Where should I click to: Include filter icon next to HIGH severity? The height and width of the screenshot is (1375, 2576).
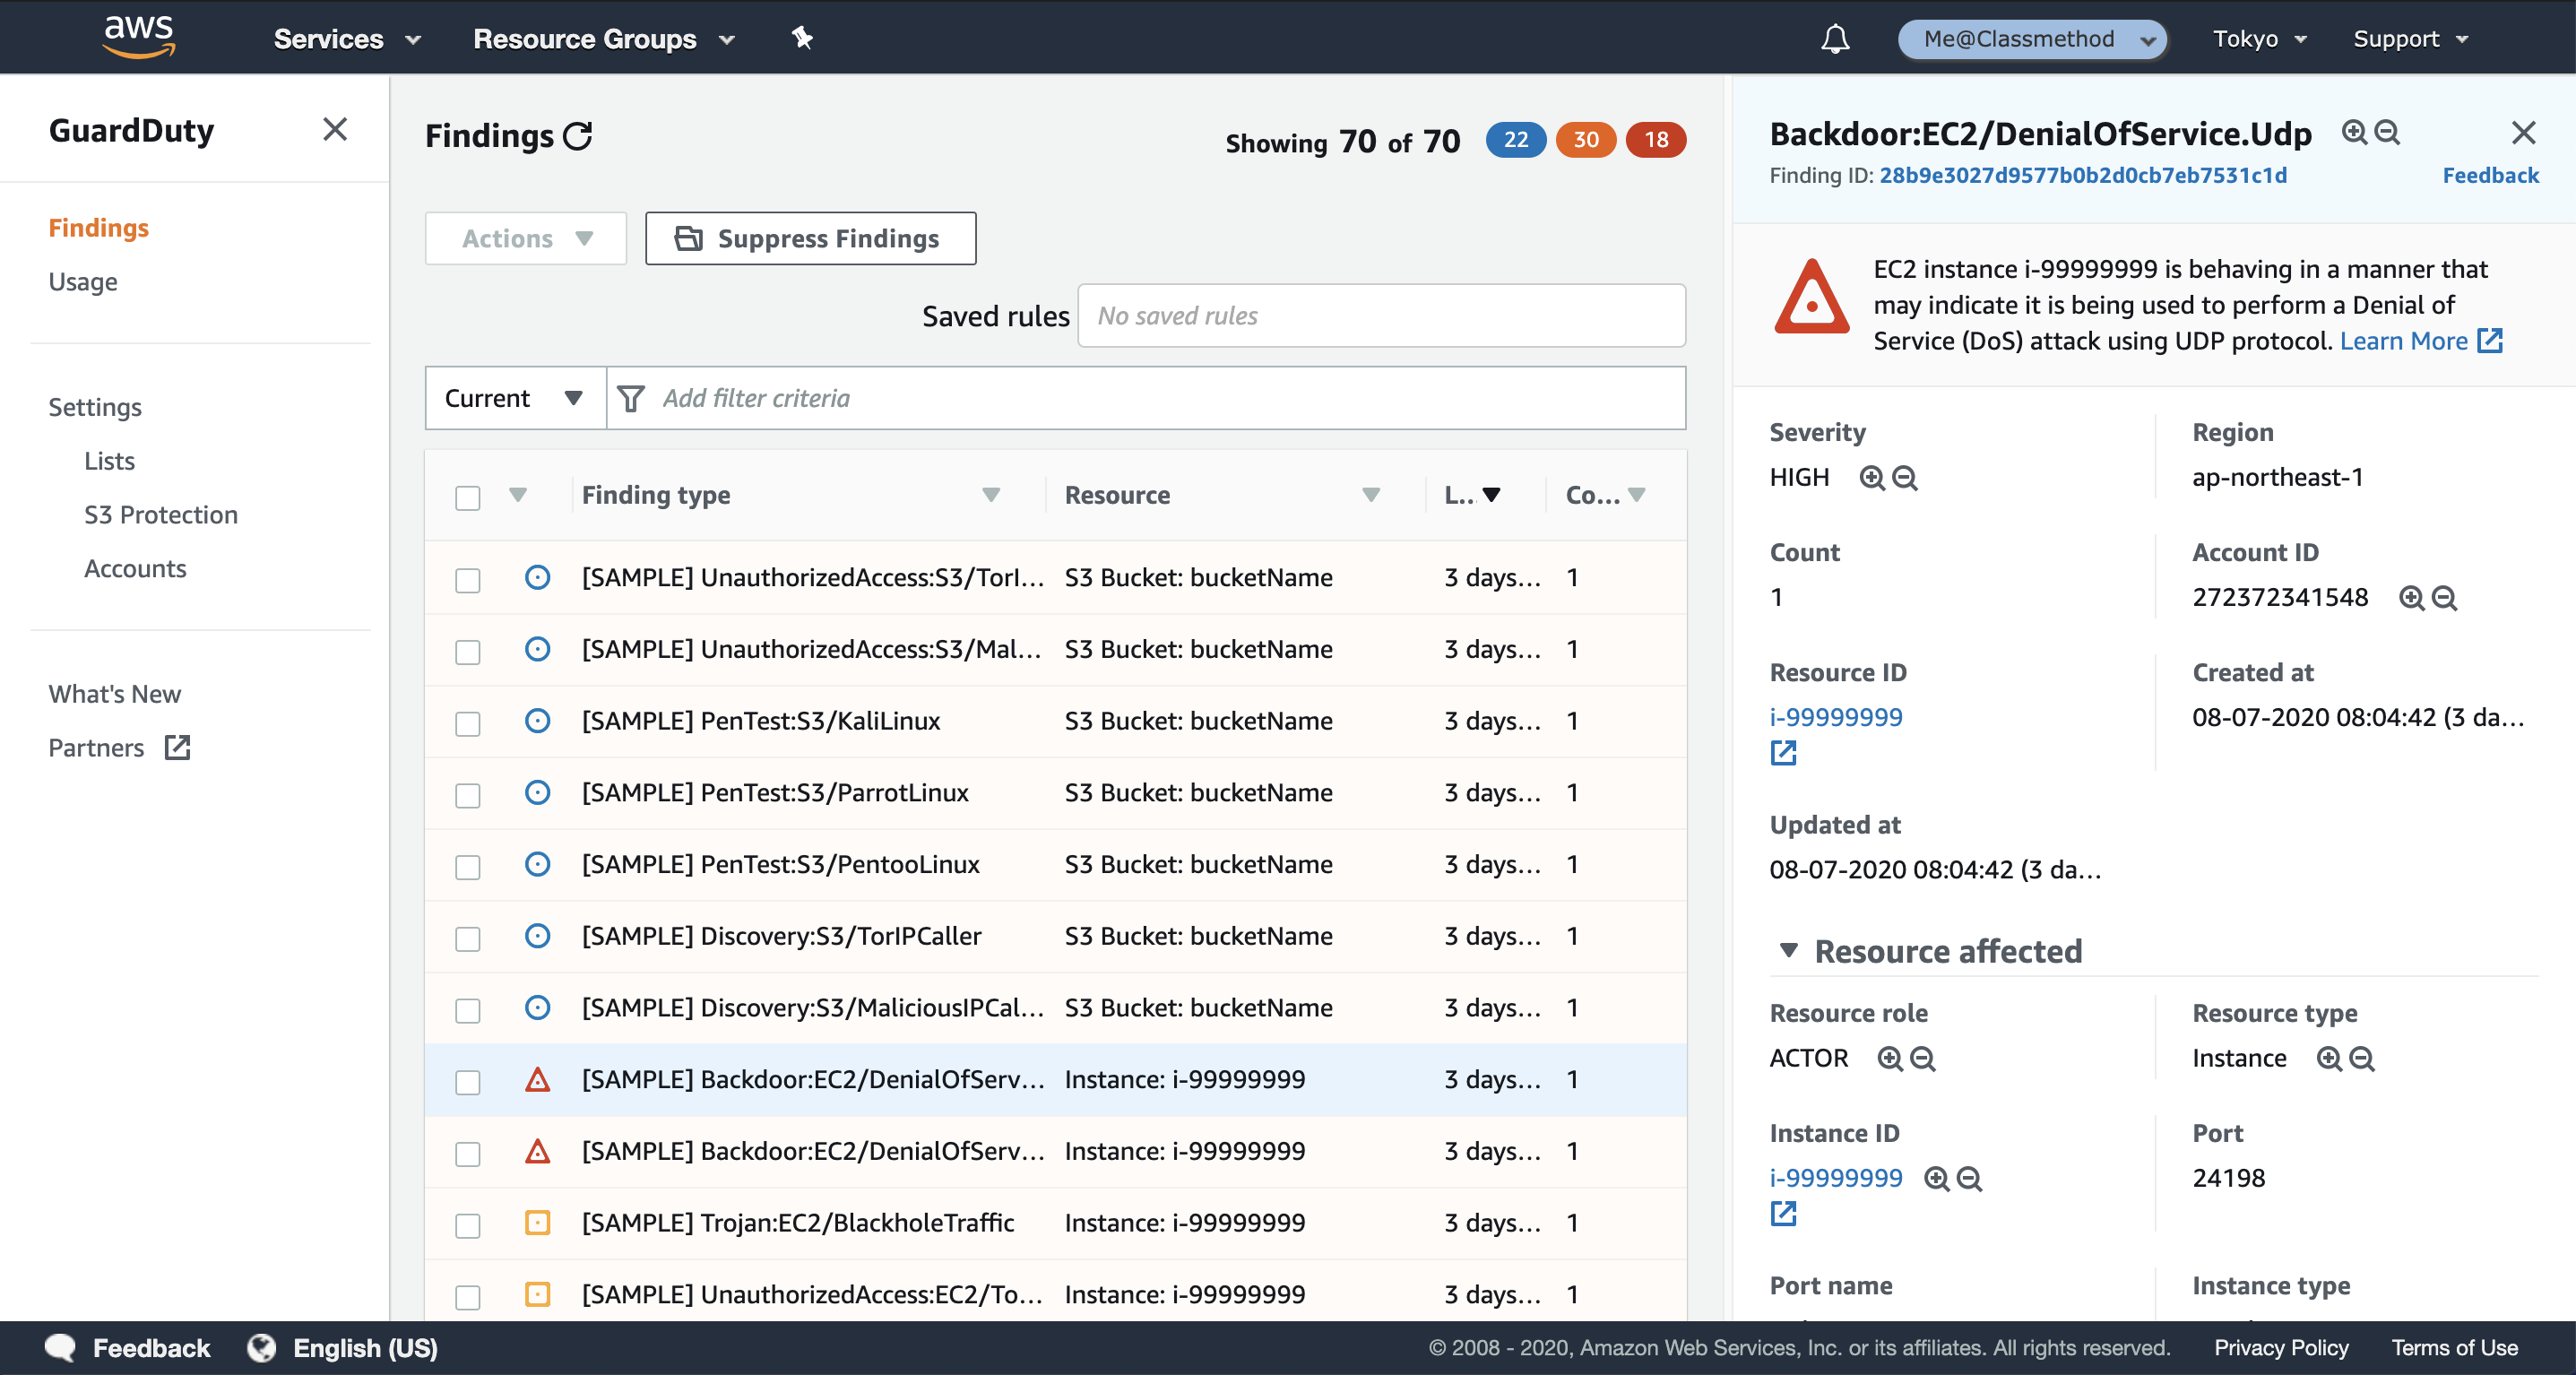1872,478
